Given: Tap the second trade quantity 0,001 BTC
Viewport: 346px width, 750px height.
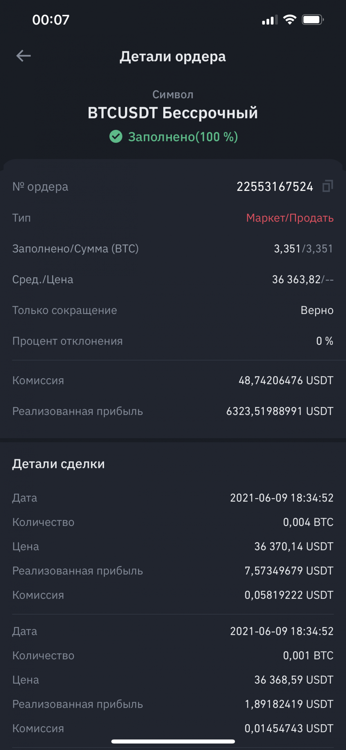Looking at the screenshot, I should [308, 655].
